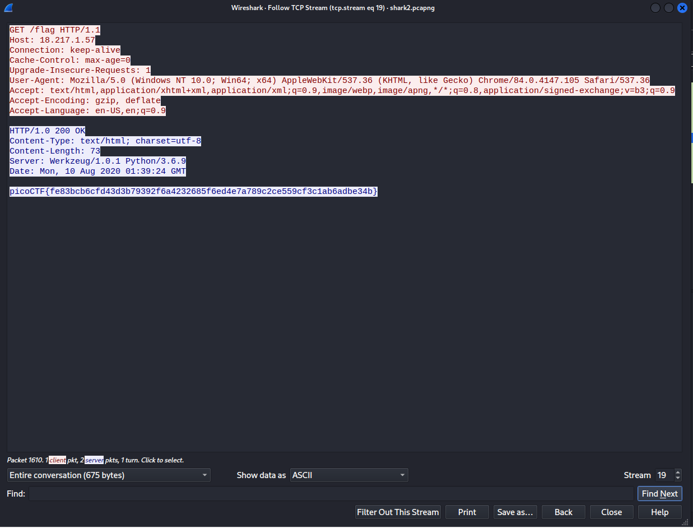Click the Find Next button

659,494
